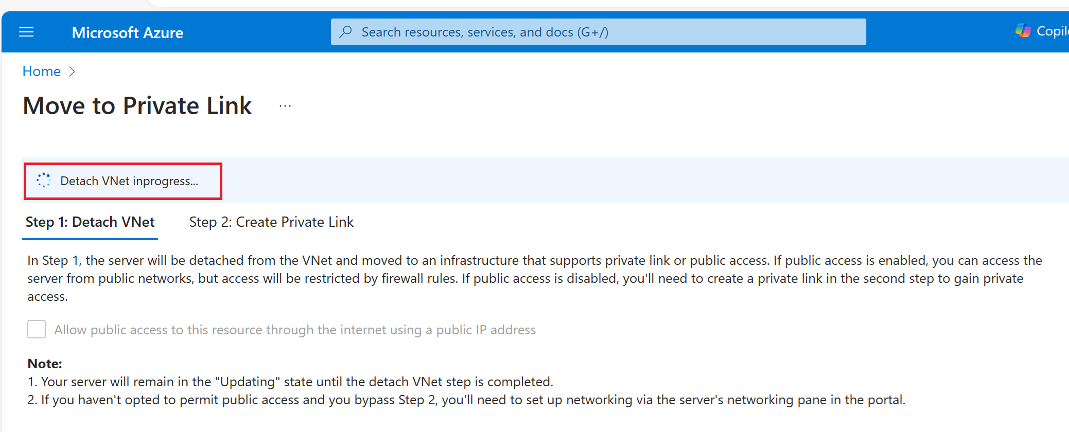Screen dimensions: 1069x432
Task: Open the ellipsis more options beside page title
Action: pos(285,106)
